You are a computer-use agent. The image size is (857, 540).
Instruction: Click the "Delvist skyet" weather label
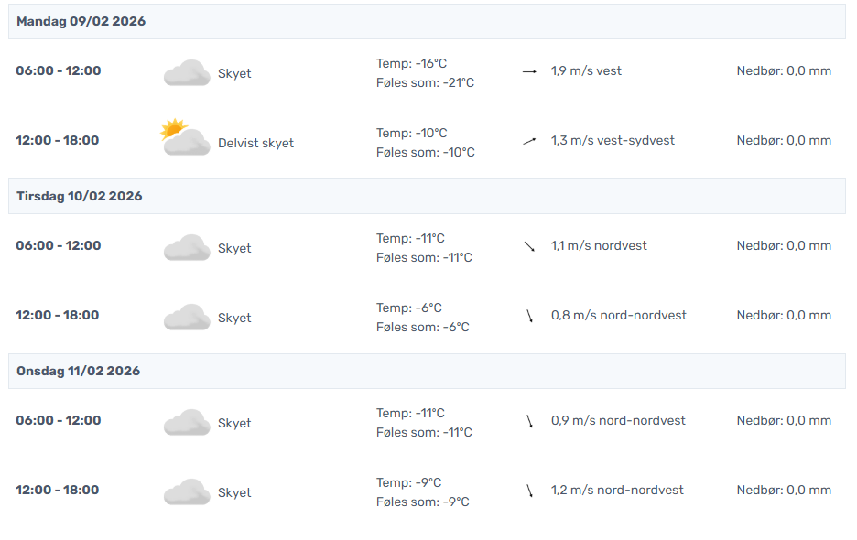point(255,144)
